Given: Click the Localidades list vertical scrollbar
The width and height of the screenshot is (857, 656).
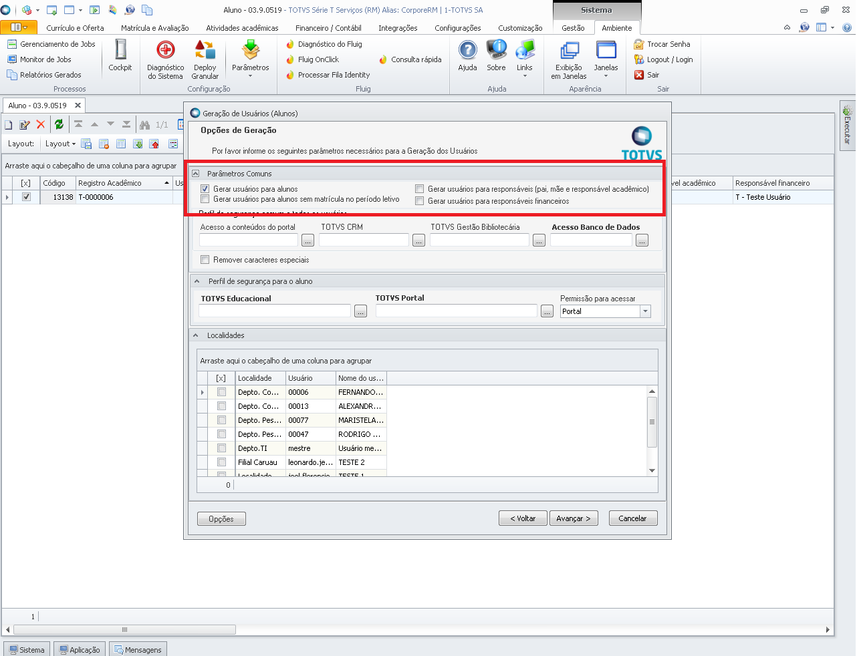Looking at the screenshot, I should pyautogui.click(x=652, y=431).
